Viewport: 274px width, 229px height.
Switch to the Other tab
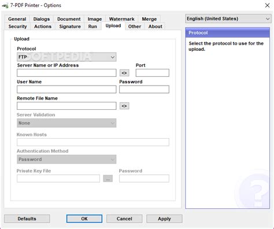pyautogui.click(x=135, y=27)
